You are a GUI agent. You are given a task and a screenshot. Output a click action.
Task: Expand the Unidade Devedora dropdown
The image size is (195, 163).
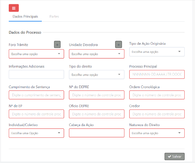point(97,54)
